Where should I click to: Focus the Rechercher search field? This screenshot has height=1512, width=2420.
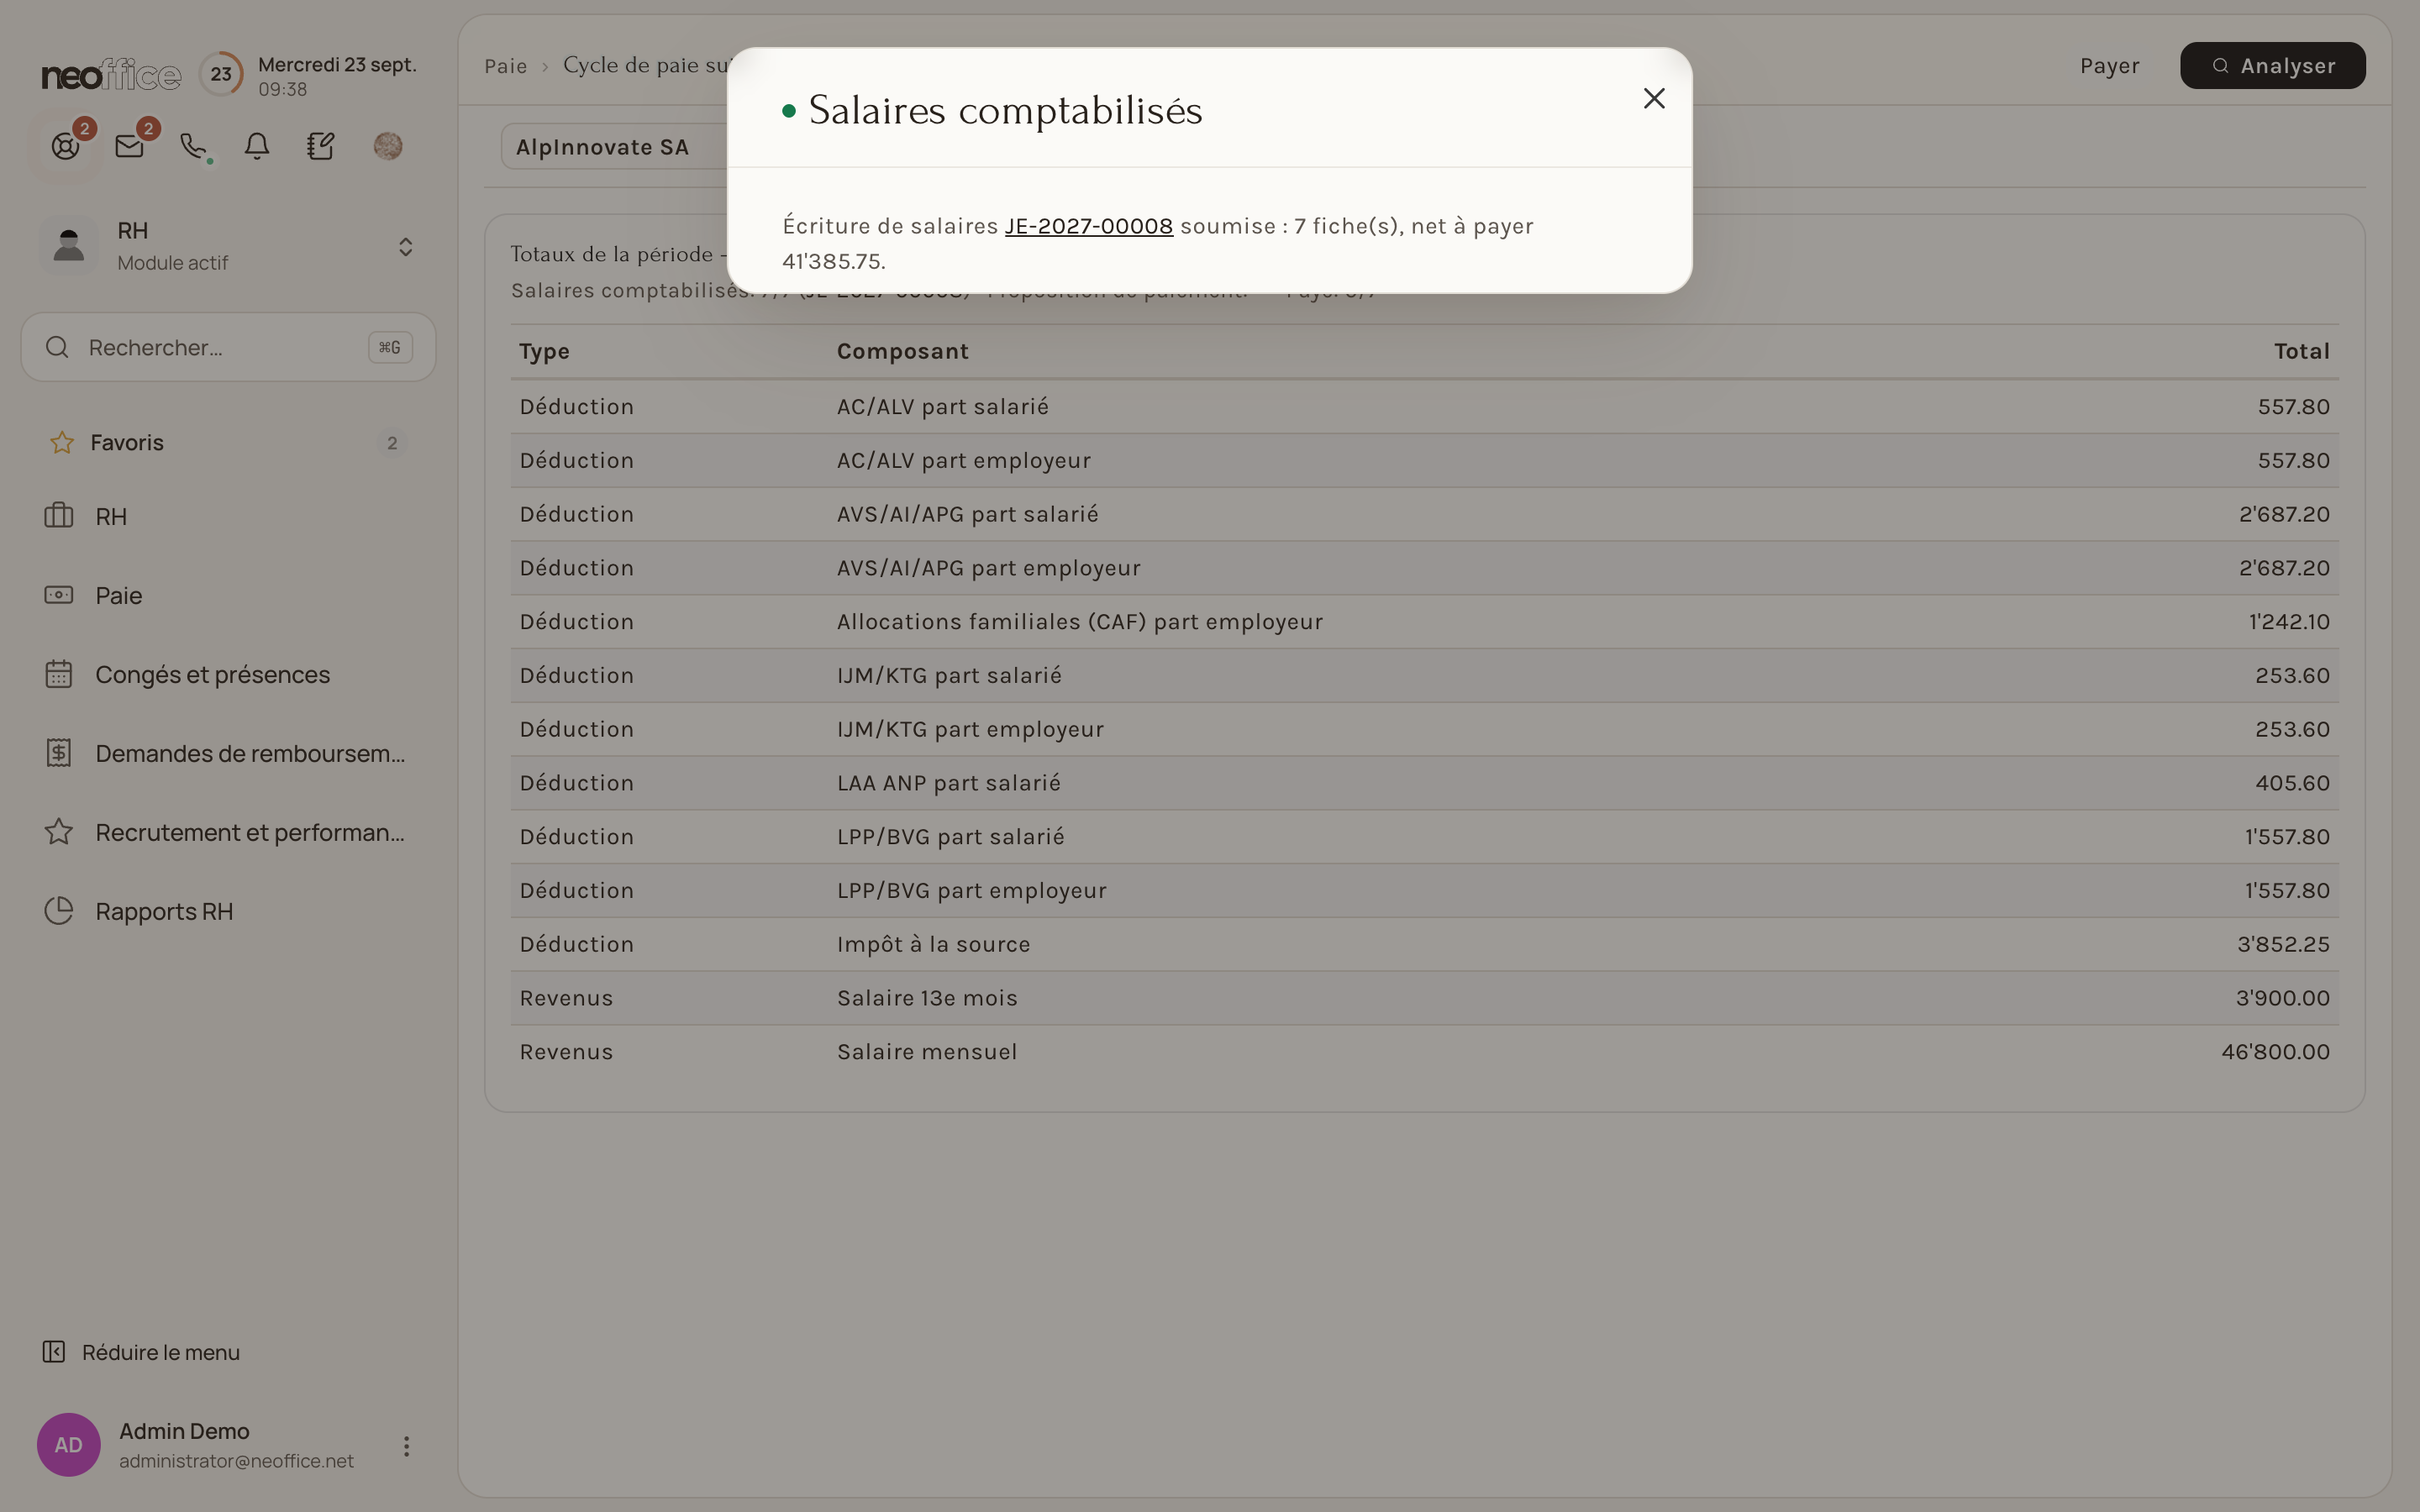coord(228,347)
